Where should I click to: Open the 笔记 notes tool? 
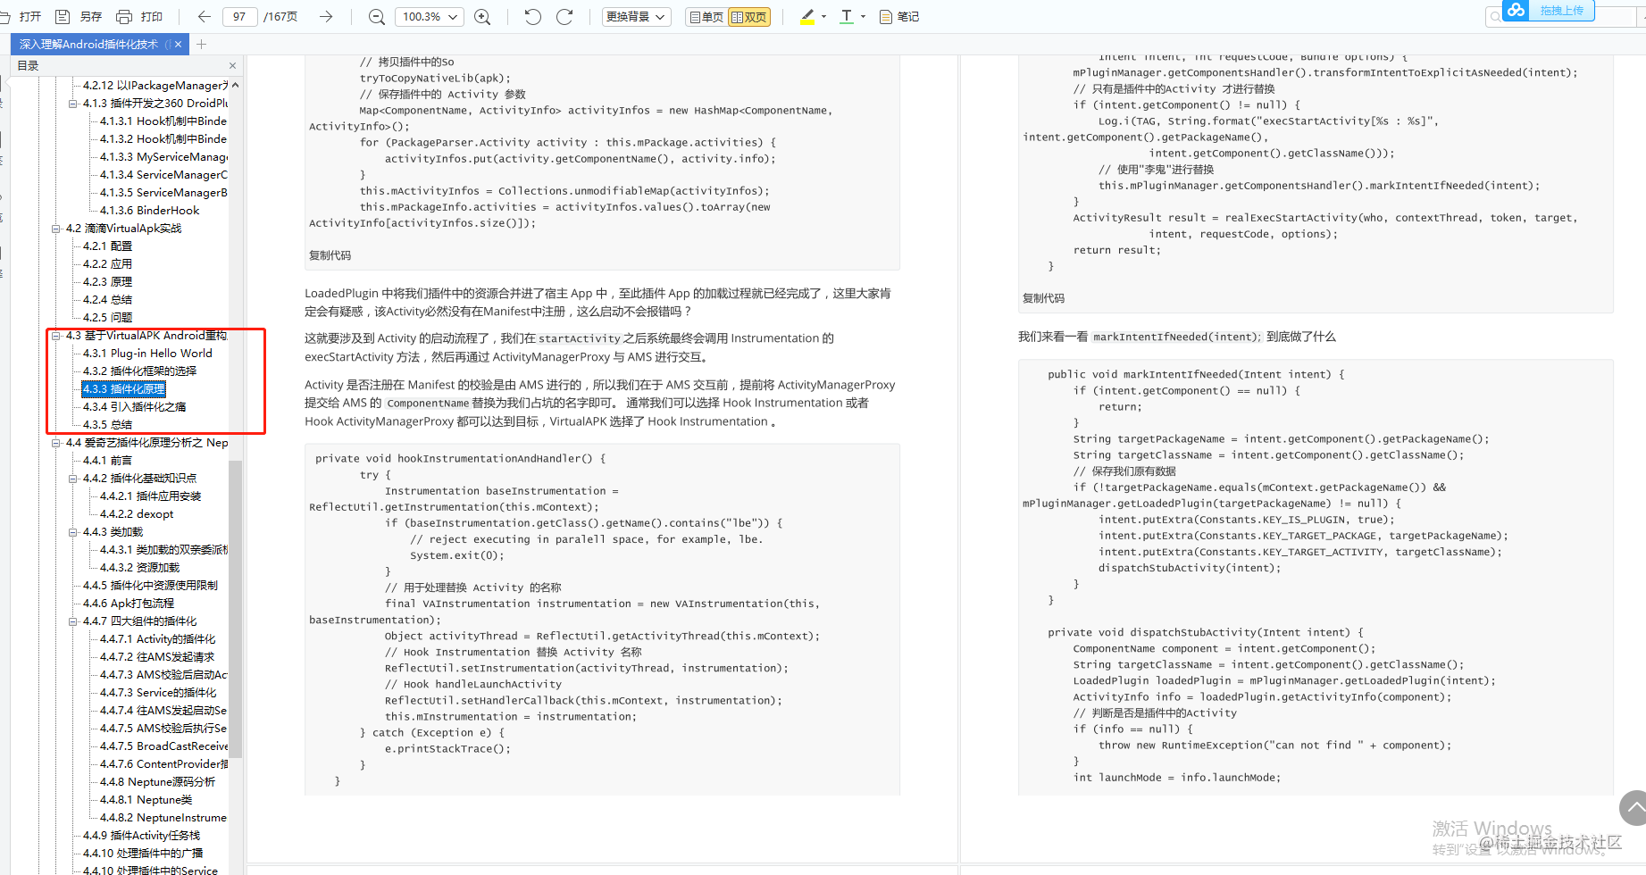coord(899,16)
